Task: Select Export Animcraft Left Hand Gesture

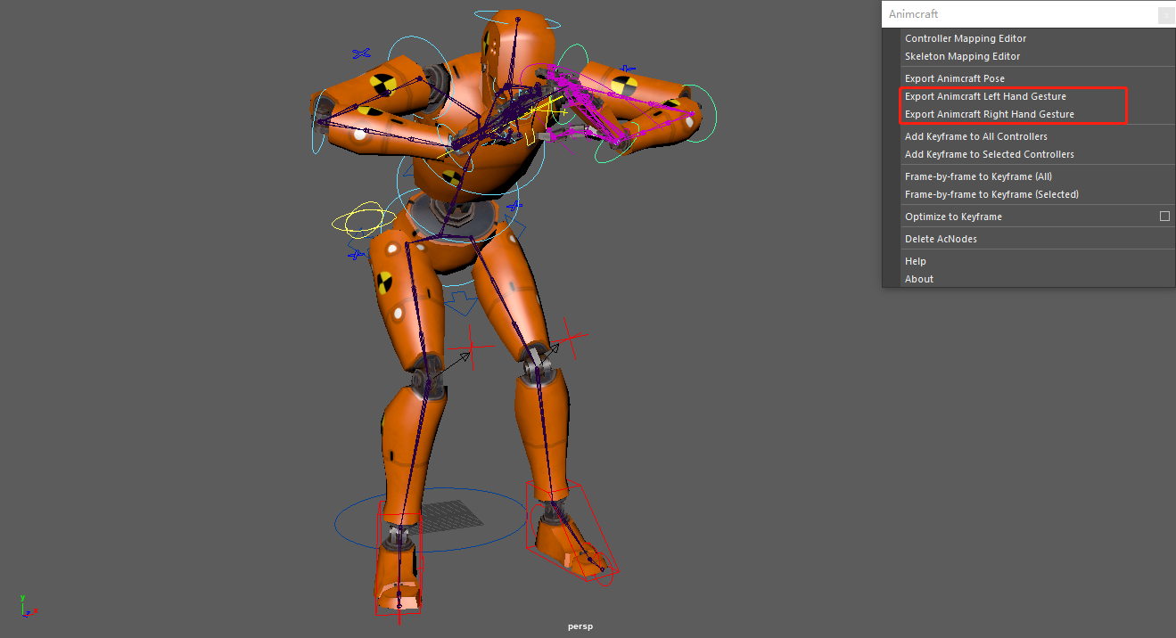Action: (x=985, y=96)
